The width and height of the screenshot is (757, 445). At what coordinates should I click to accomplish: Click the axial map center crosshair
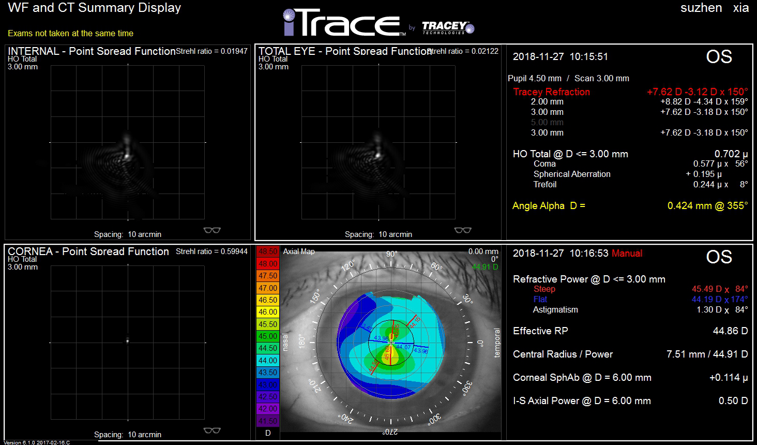(x=391, y=342)
